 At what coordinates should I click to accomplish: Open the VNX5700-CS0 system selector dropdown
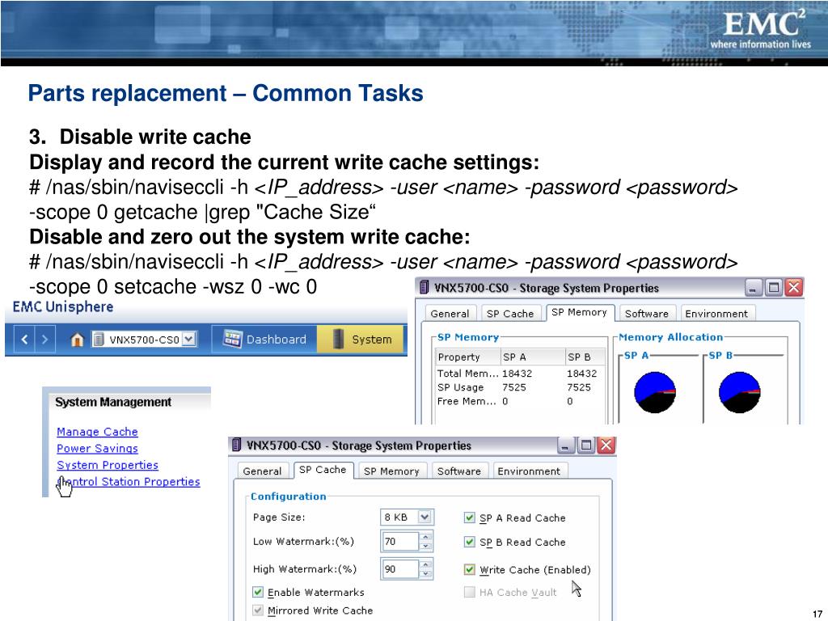pyautogui.click(x=188, y=339)
